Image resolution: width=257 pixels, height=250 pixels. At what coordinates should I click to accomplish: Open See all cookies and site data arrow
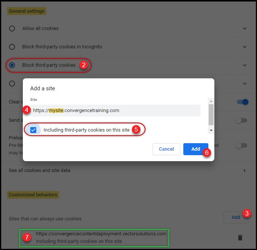pyautogui.click(x=245, y=171)
